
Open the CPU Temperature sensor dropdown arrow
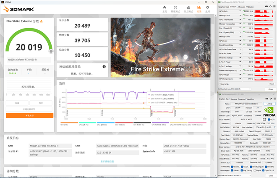(x=240, y=79)
